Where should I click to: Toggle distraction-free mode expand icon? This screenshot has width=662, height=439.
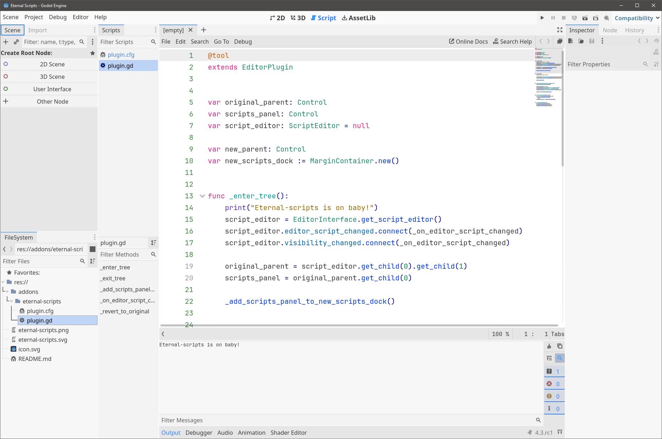pyautogui.click(x=560, y=30)
